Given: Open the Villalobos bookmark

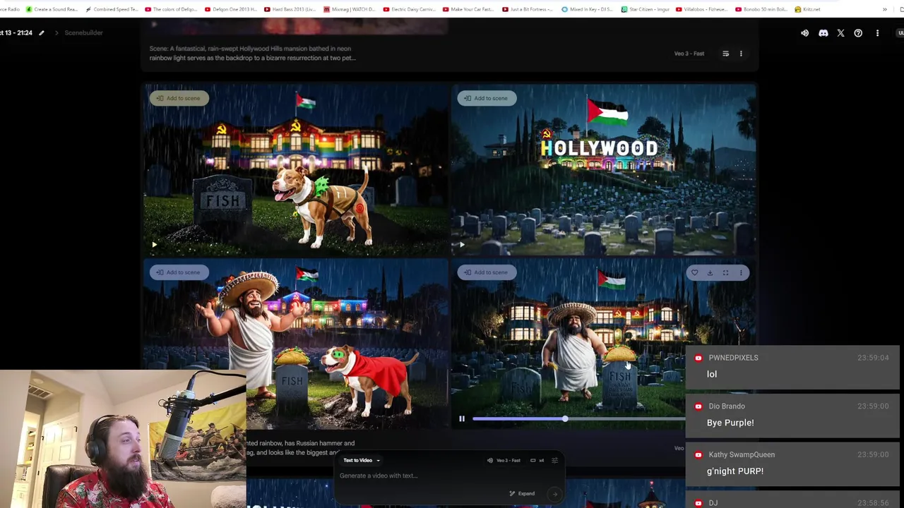Looking at the screenshot, I should pos(702,9).
